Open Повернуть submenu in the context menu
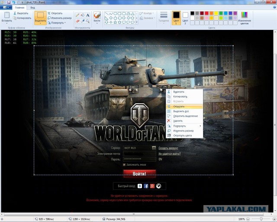277x222 pixels. (184, 126)
